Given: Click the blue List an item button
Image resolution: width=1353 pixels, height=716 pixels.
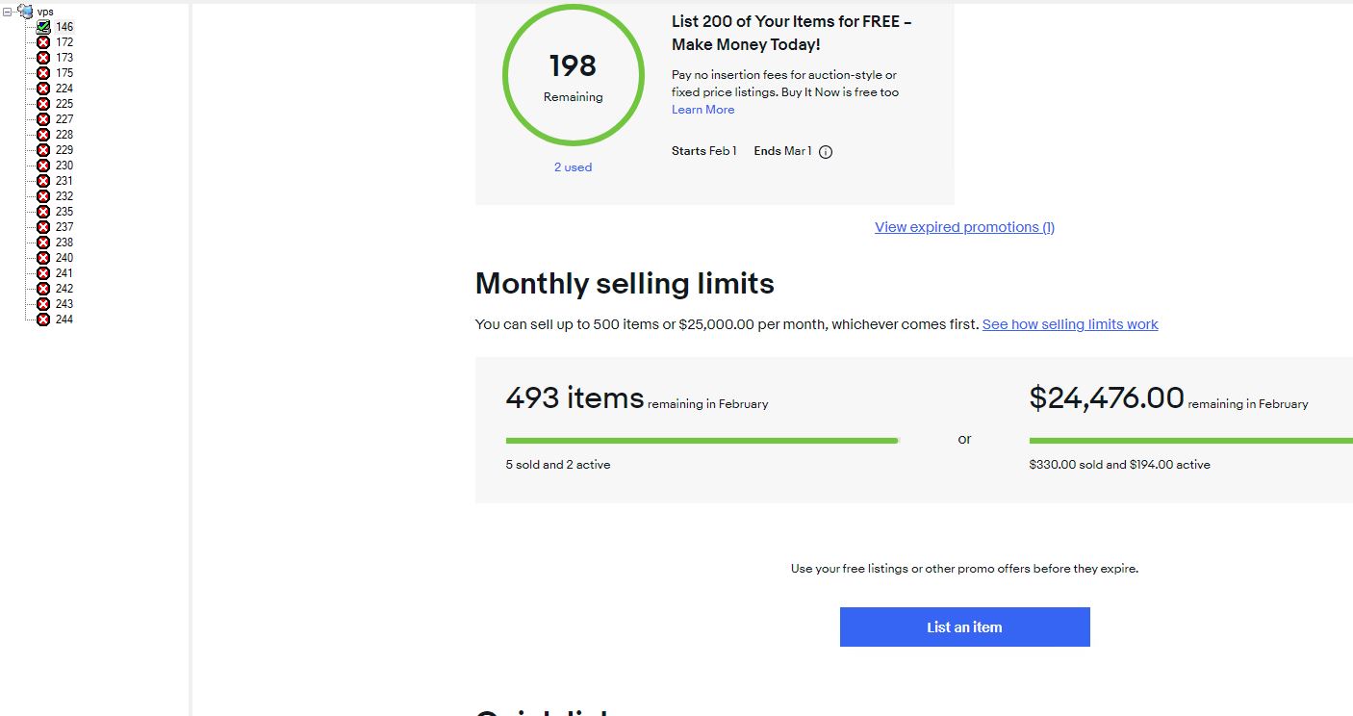Looking at the screenshot, I should 964,626.
